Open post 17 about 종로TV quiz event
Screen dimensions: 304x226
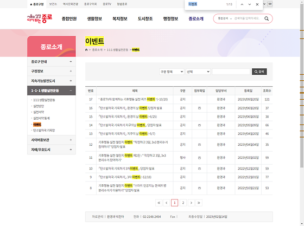tap(133, 100)
